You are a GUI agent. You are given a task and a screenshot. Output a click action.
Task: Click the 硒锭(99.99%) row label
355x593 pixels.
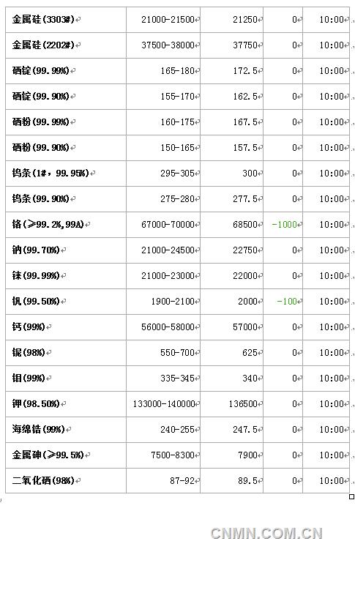[x=41, y=71]
